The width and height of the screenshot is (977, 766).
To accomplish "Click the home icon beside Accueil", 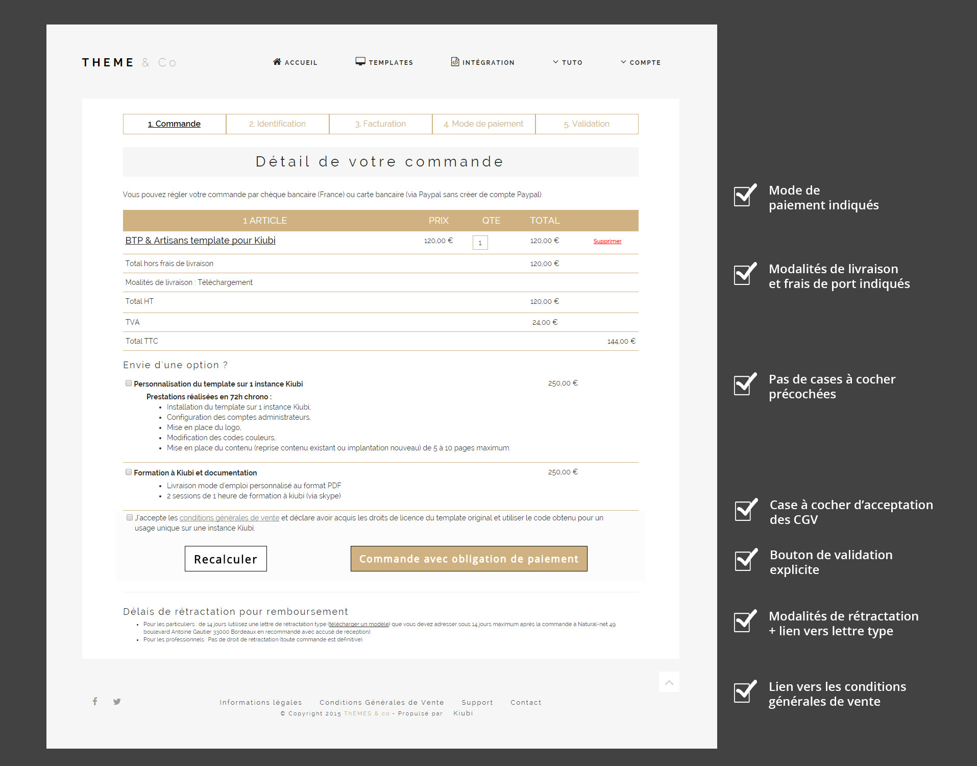I will point(277,62).
